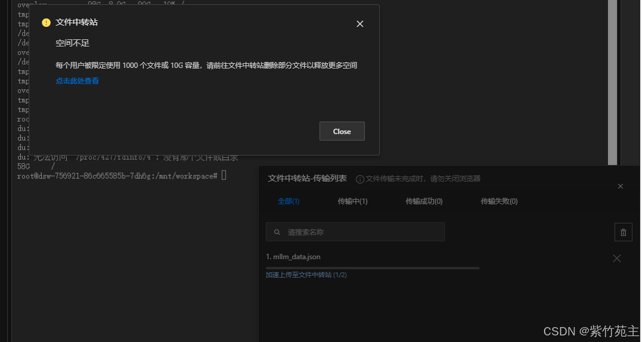642x342 pixels.
Task: Close the 空间不足 dialog with the X icon
Action: point(360,24)
